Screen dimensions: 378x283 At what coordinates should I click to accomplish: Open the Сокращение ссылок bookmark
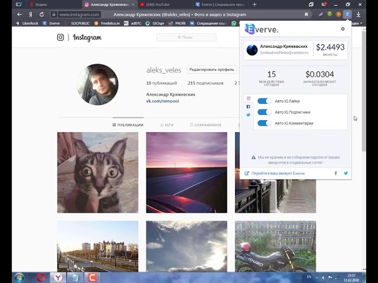[209, 23]
